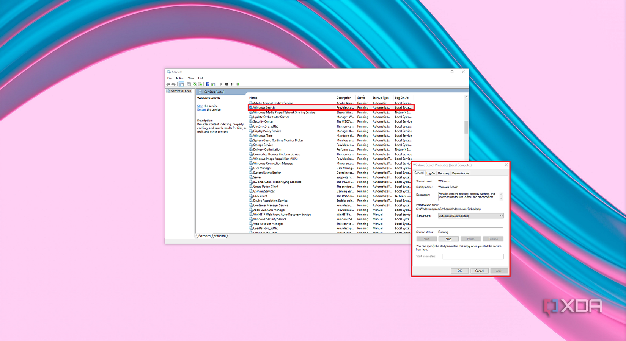Click scroll-up arrow of services list
626x341 pixels.
pyautogui.click(x=466, y=97)
